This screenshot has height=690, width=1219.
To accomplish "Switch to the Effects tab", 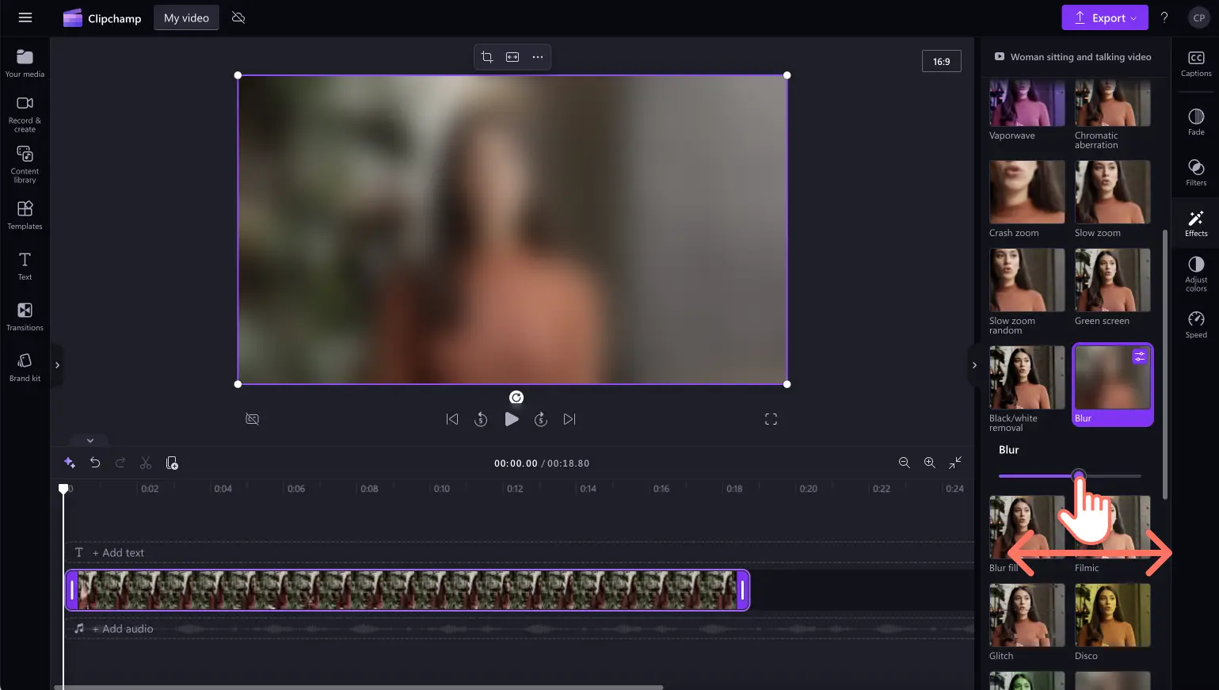I will 1196,223.
